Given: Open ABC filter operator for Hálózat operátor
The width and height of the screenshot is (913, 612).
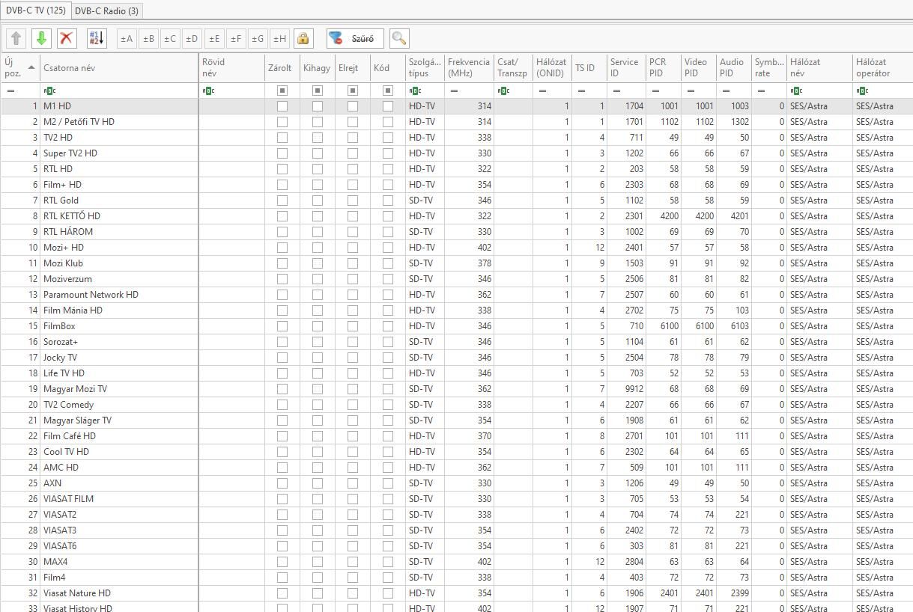Looking at the screenshot, I should tap(862, 91).
